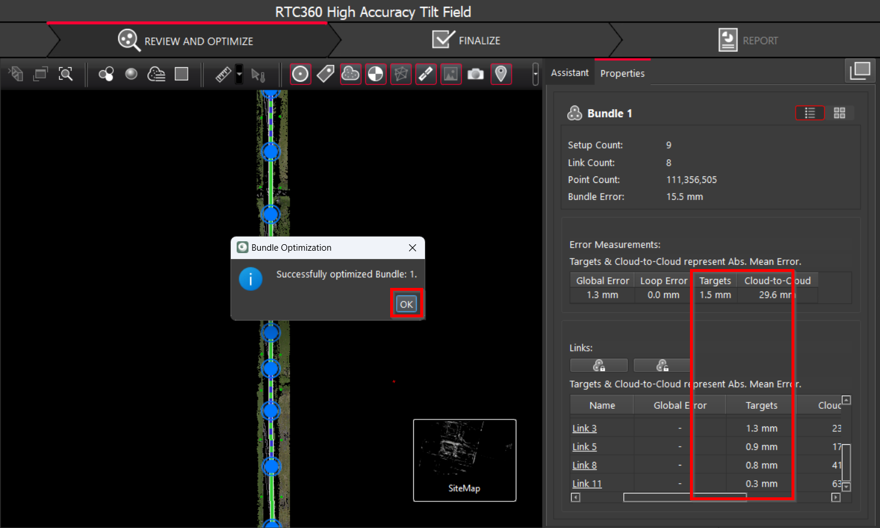
Task: Click the tag label icon in toolbar
Action: pyautogui.click(x=325, y=74)
